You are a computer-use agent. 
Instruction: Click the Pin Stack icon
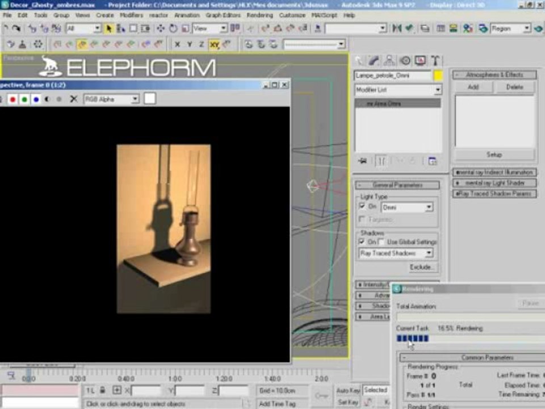[363, 161]
